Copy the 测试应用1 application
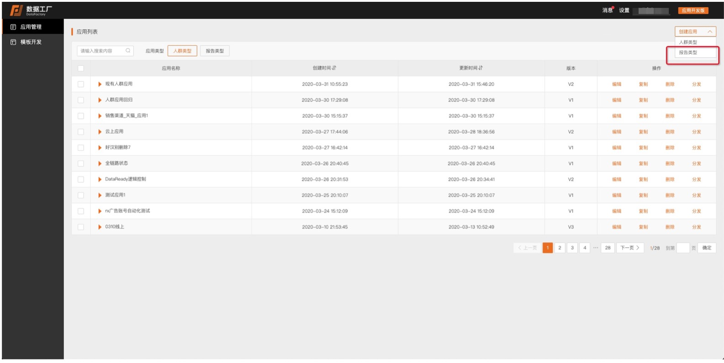This screenshot has height=363, width=724. click(x=643, y=195)
